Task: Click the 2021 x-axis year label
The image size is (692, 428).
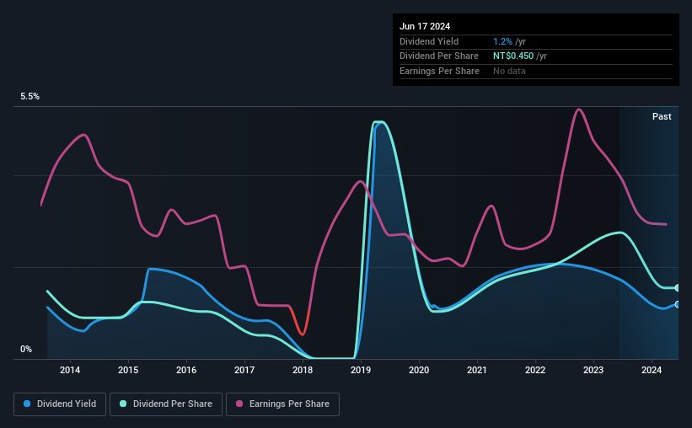Action: (x=476, y=370)
